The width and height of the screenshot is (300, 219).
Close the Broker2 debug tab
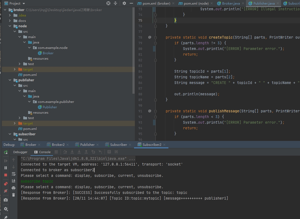(68, 145)
